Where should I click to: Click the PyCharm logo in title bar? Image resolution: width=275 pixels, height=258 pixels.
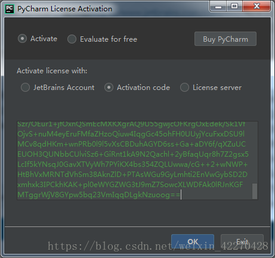(9, 9)
